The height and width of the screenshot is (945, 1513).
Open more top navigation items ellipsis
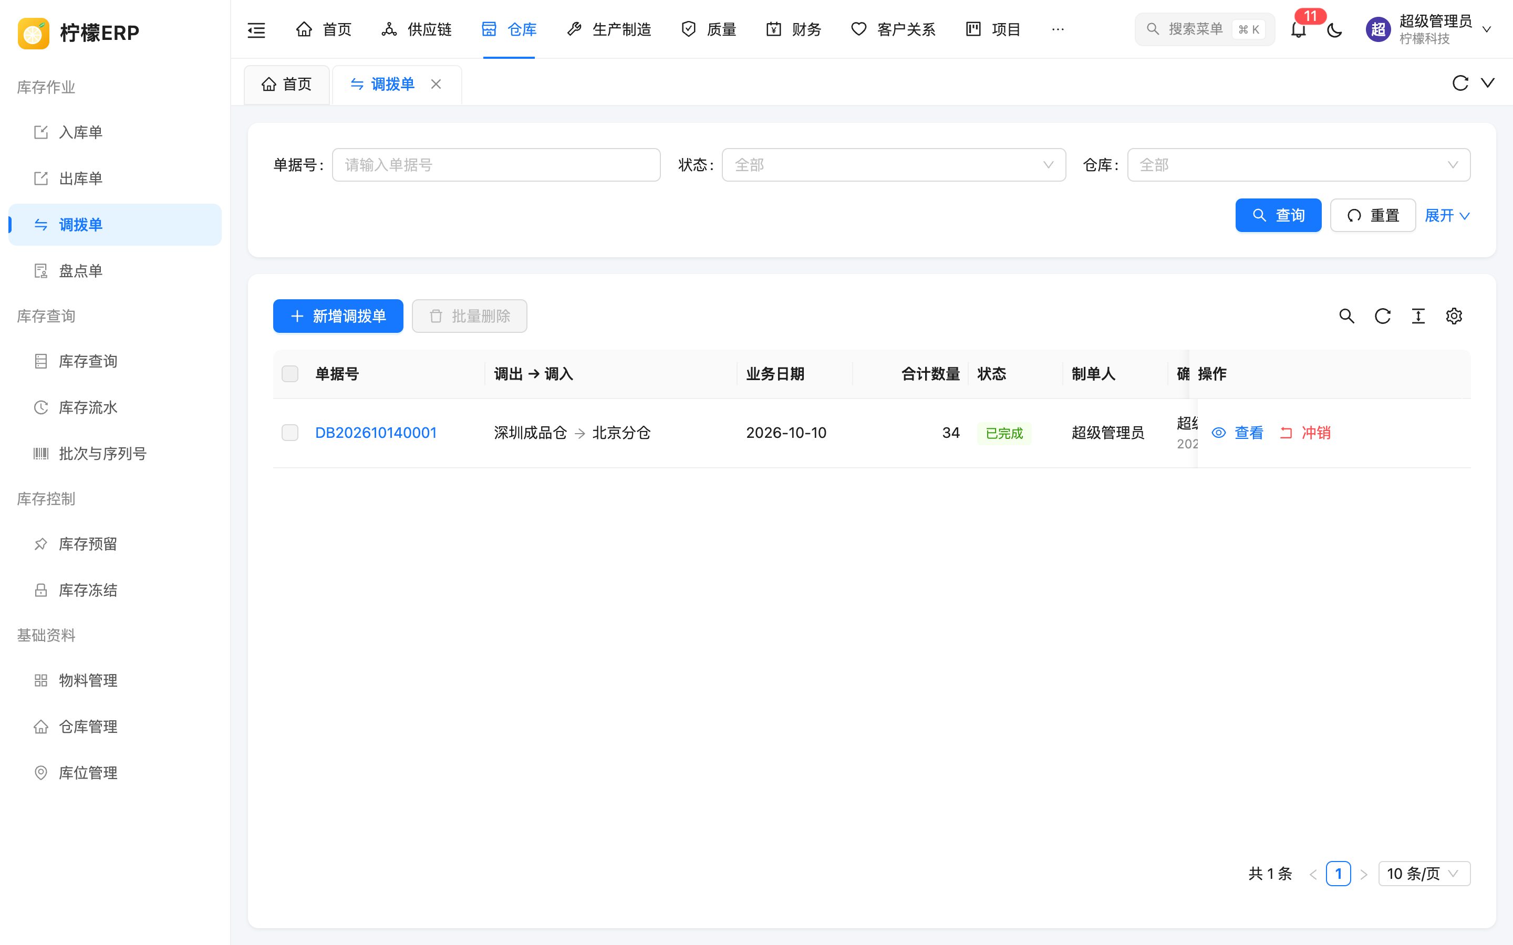(1058, 29)
